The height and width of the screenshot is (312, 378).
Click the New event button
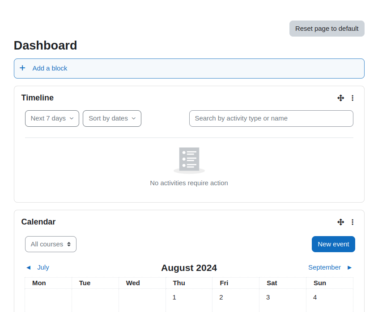pyautogui.click(x=333, y=244)
